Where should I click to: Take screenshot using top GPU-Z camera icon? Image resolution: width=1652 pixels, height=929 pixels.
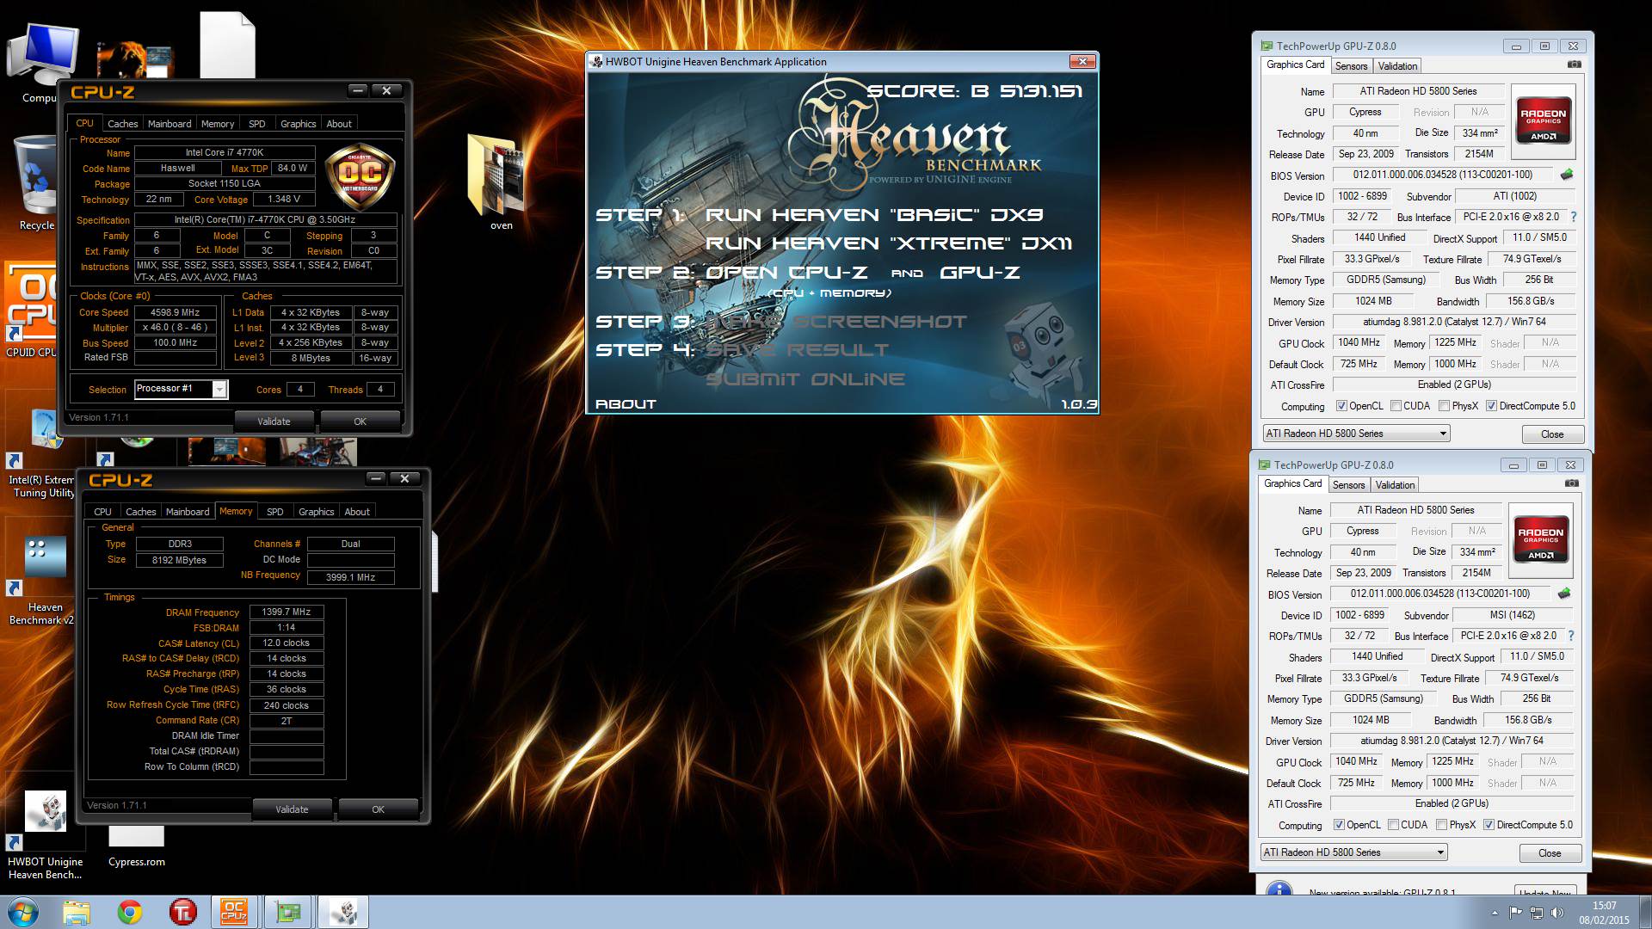pos(1574,65)
